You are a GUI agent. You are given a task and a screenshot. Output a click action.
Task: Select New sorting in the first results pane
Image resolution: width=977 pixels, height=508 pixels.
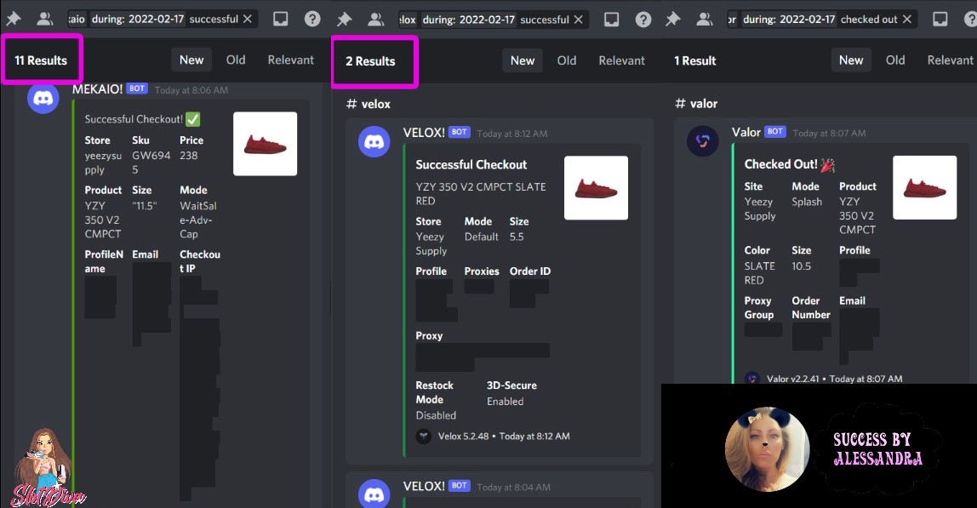pyautogui.click(x=191, y=60)
